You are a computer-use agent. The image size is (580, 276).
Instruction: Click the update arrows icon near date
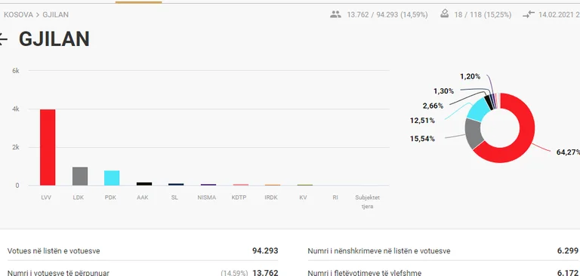click(529, 15)
